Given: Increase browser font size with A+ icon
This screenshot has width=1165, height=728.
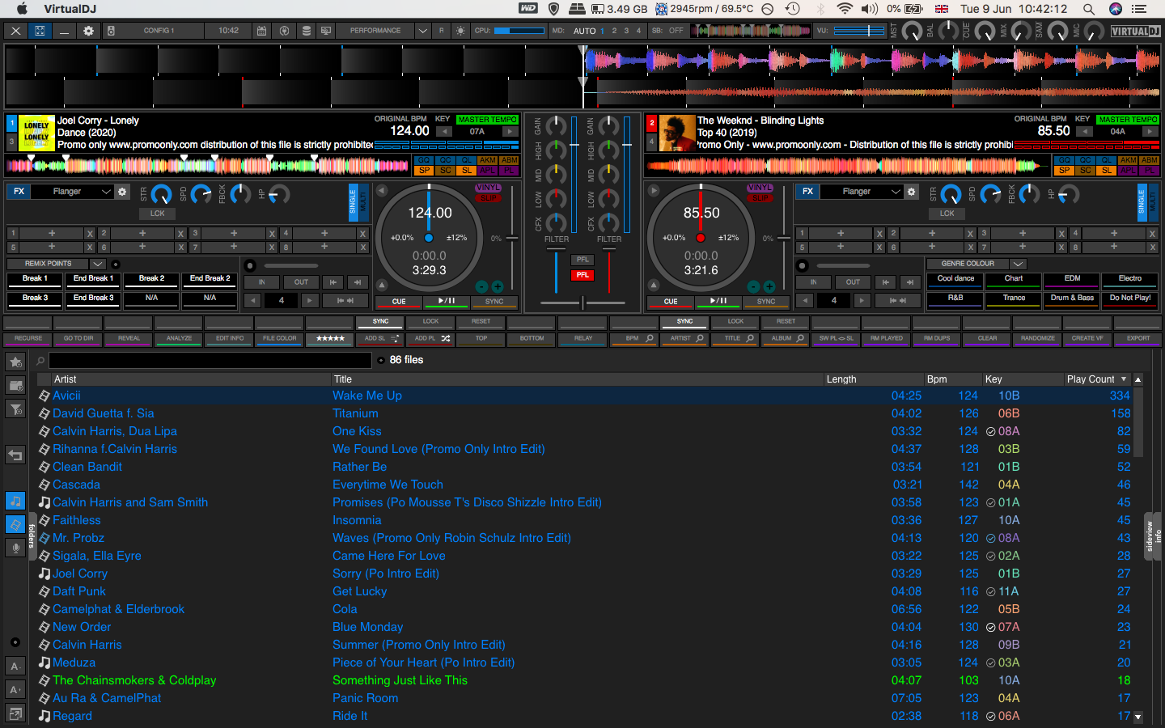Looking at the screenshot, I should tap(15, 690).
